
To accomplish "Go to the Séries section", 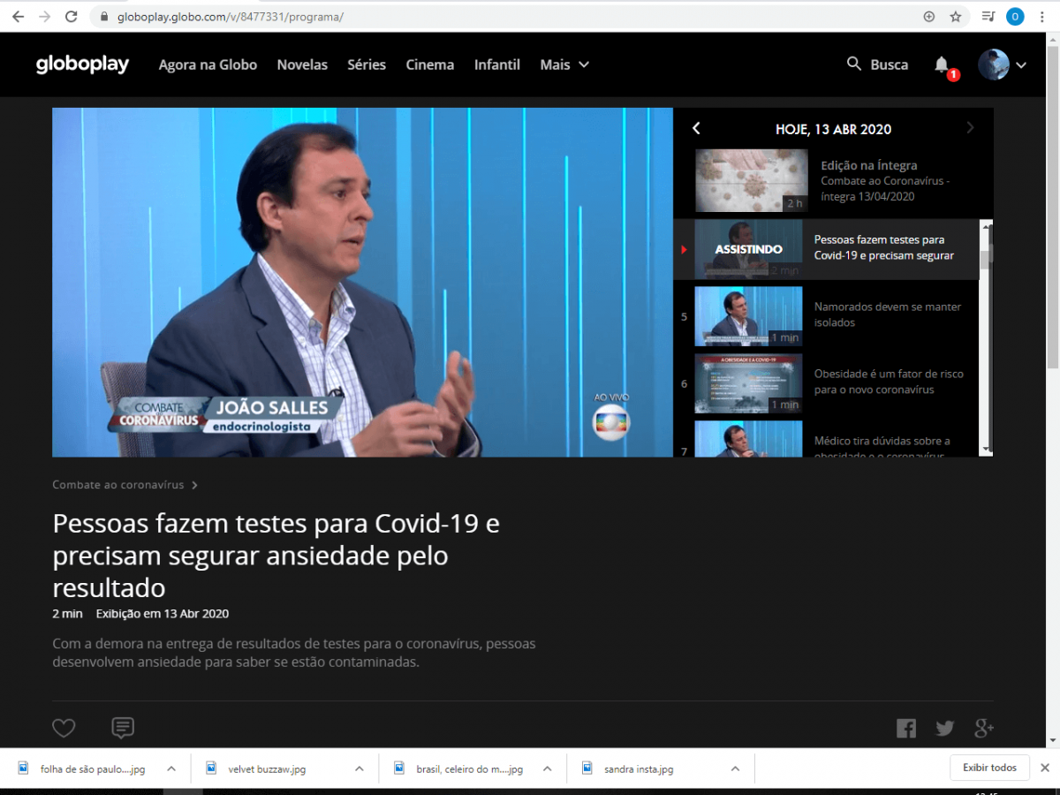I will [x=367, y=64].
